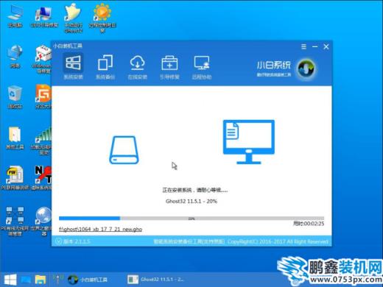Open the This PC computer desktop icon

coord(15,16)
